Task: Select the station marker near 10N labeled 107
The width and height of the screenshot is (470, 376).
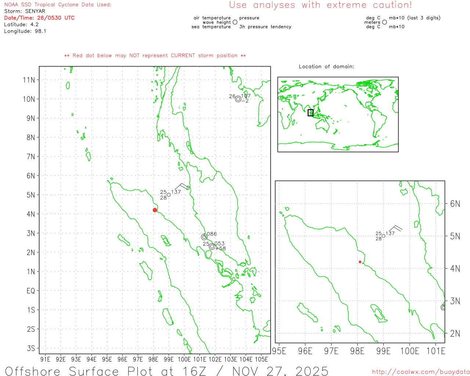Action: pos(238,99)
